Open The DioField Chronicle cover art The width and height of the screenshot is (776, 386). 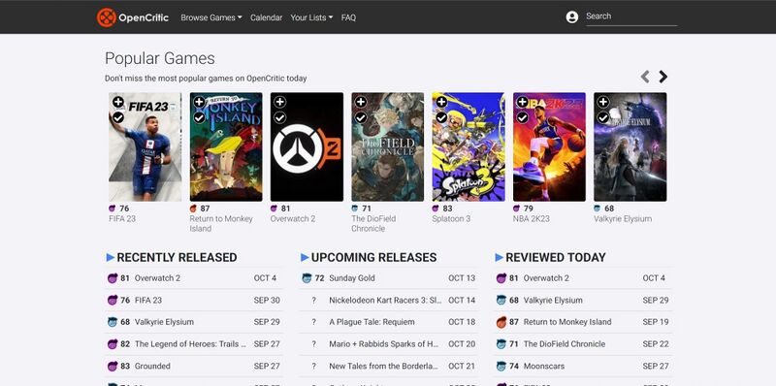(x=387, y=147)
